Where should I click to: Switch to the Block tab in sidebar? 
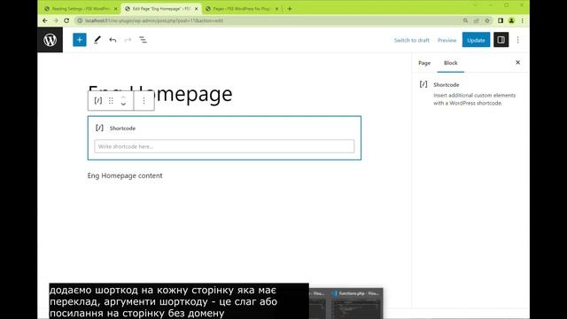(451, 63)
